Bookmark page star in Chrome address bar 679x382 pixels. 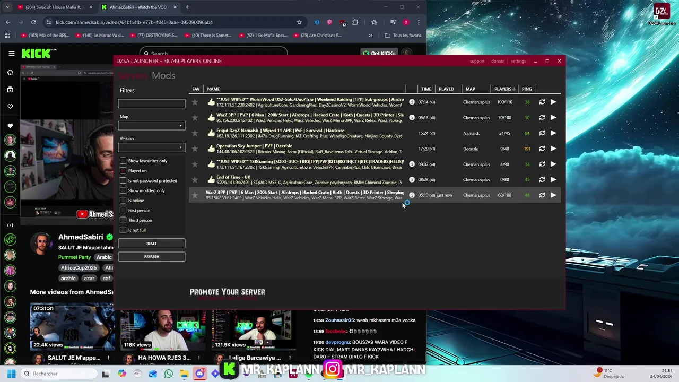pos(299,22)
